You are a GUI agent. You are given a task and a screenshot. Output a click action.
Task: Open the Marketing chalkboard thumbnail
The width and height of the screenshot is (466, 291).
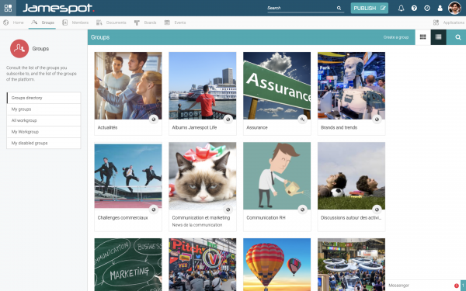coord(128,265)
